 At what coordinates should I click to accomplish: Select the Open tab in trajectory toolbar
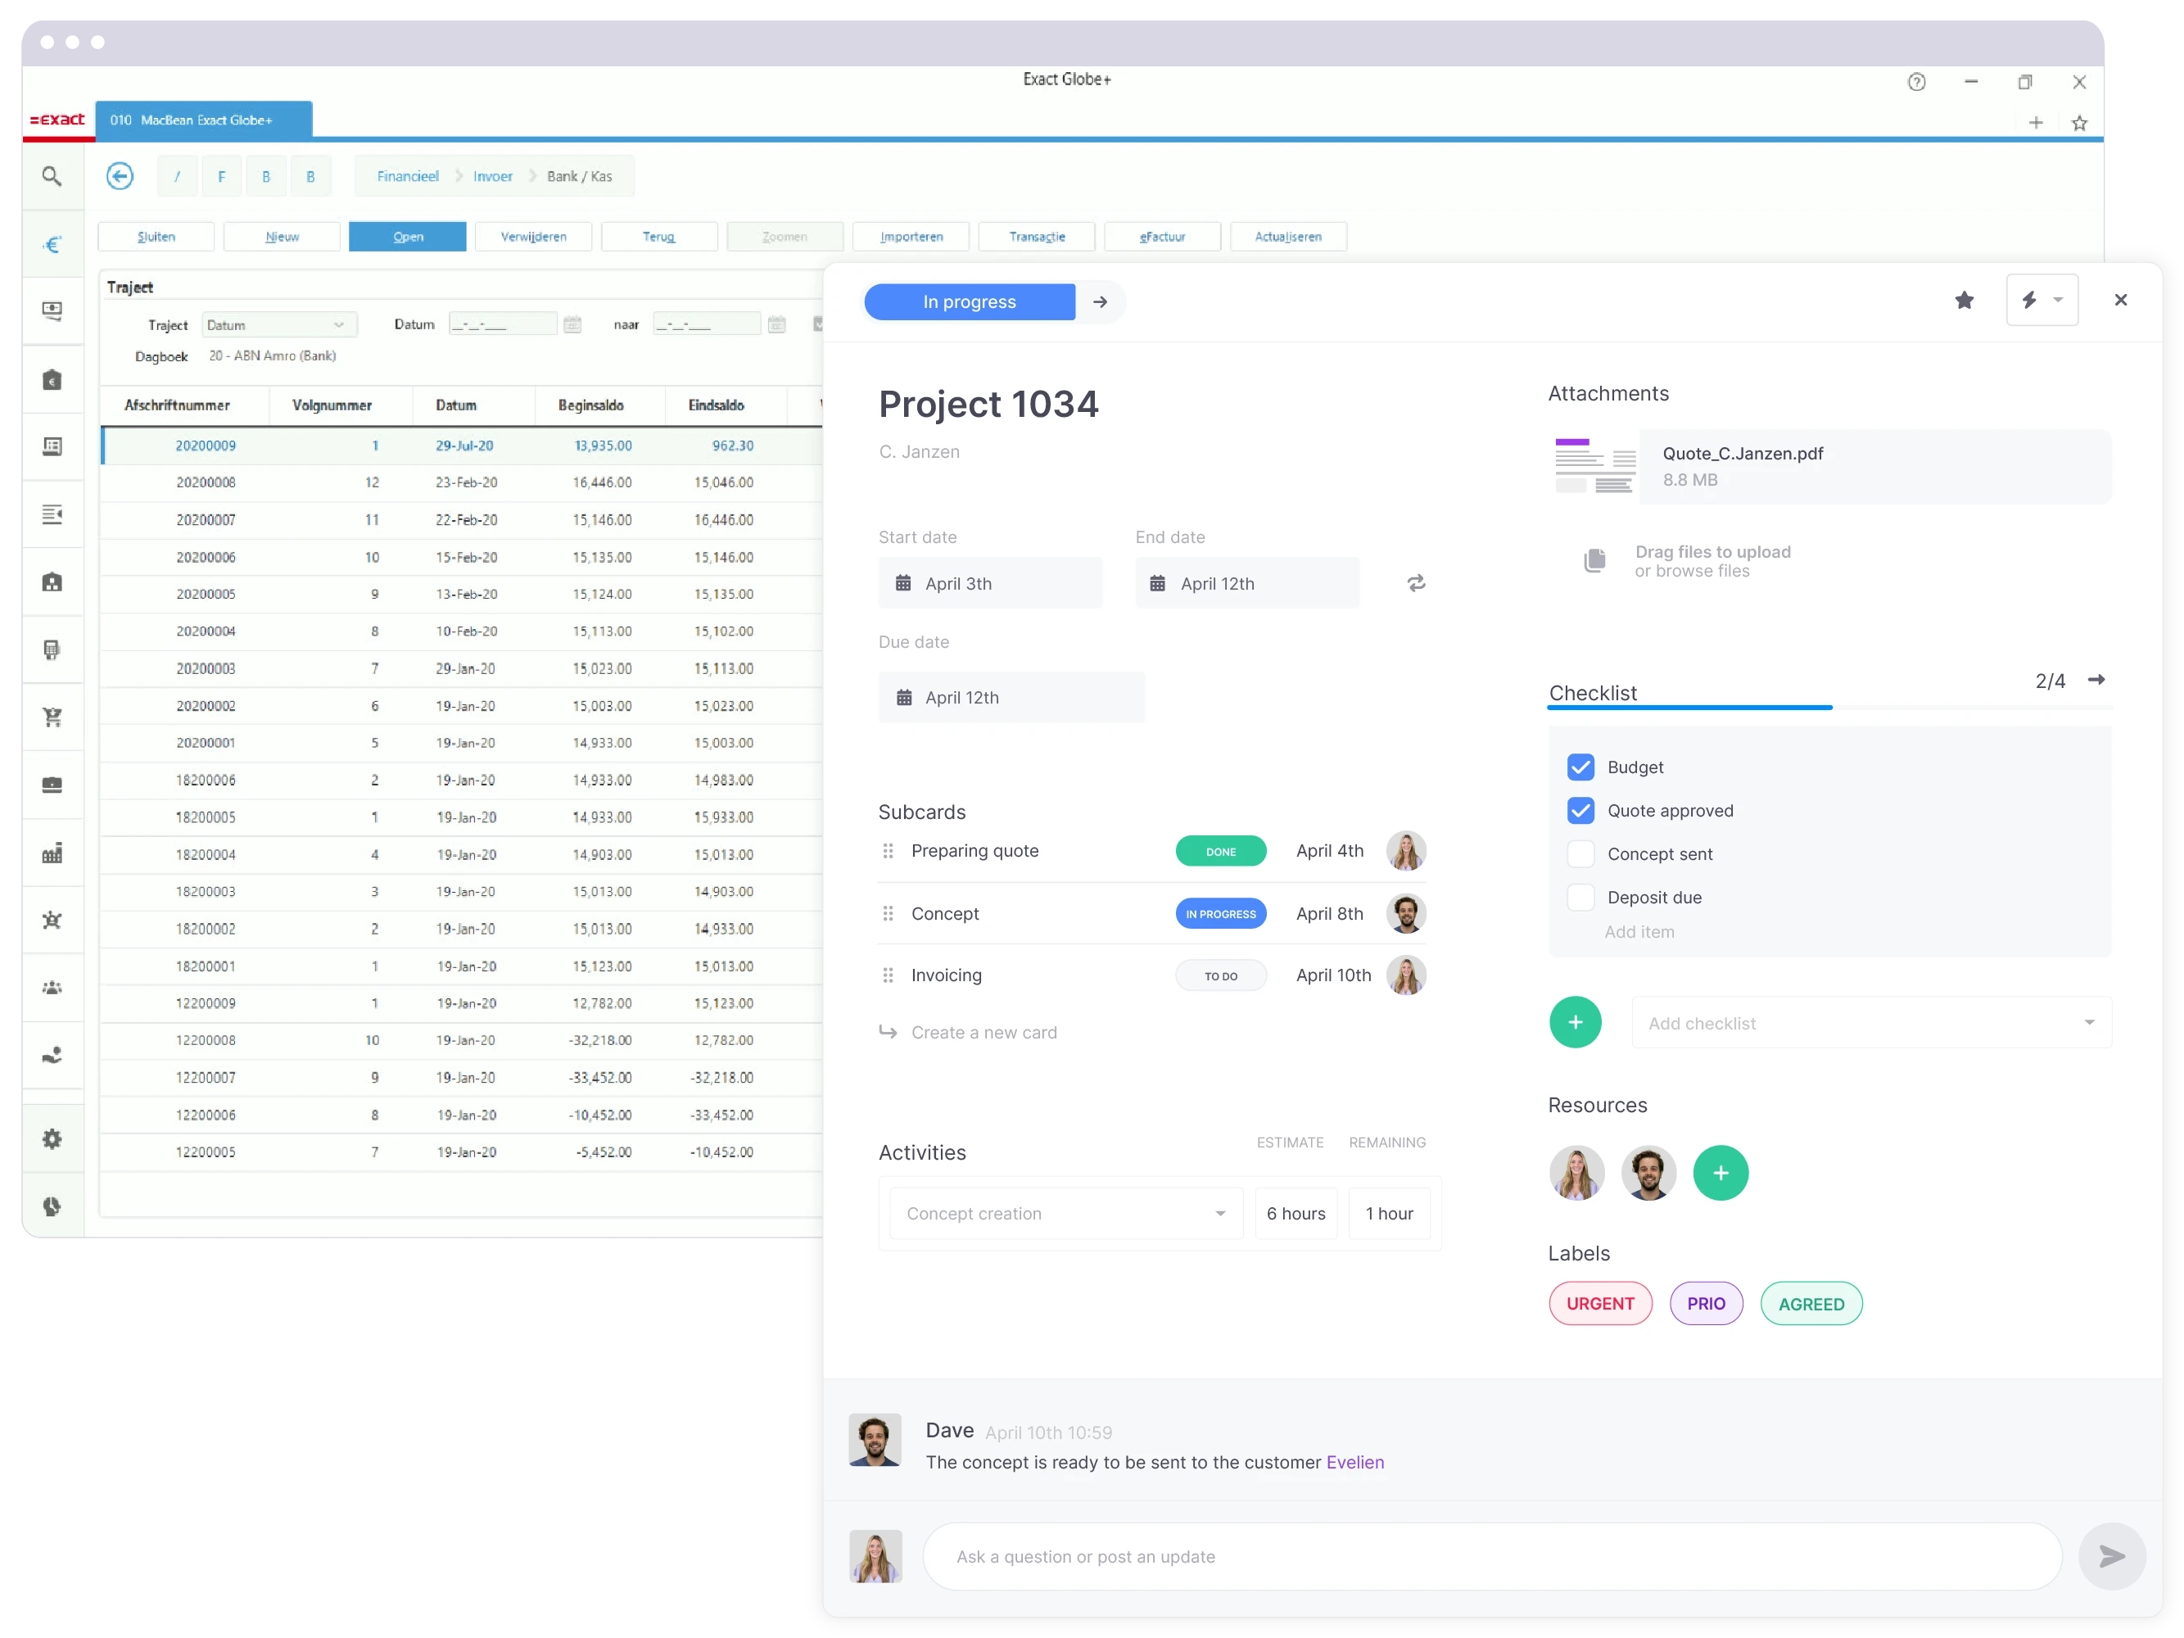point(408,238)
